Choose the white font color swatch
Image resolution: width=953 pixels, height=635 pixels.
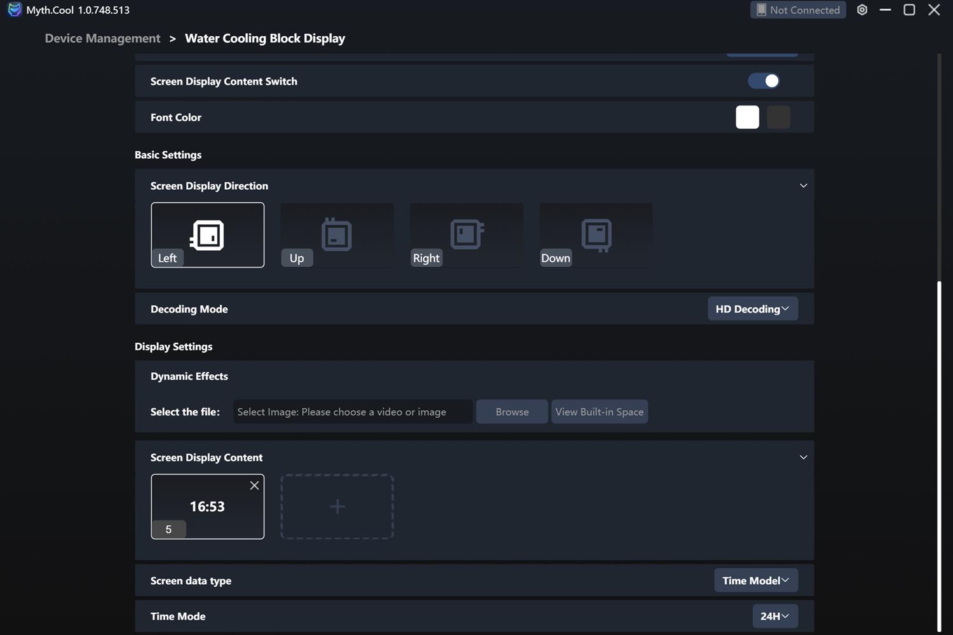point(747,117)
